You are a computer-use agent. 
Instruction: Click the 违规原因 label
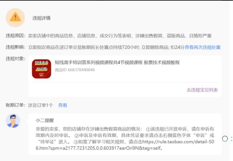(x=15, y=36)
